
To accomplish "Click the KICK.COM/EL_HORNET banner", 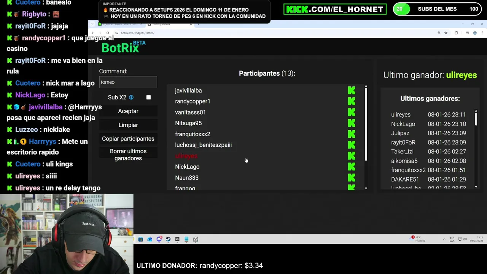I will pos(335,9).
